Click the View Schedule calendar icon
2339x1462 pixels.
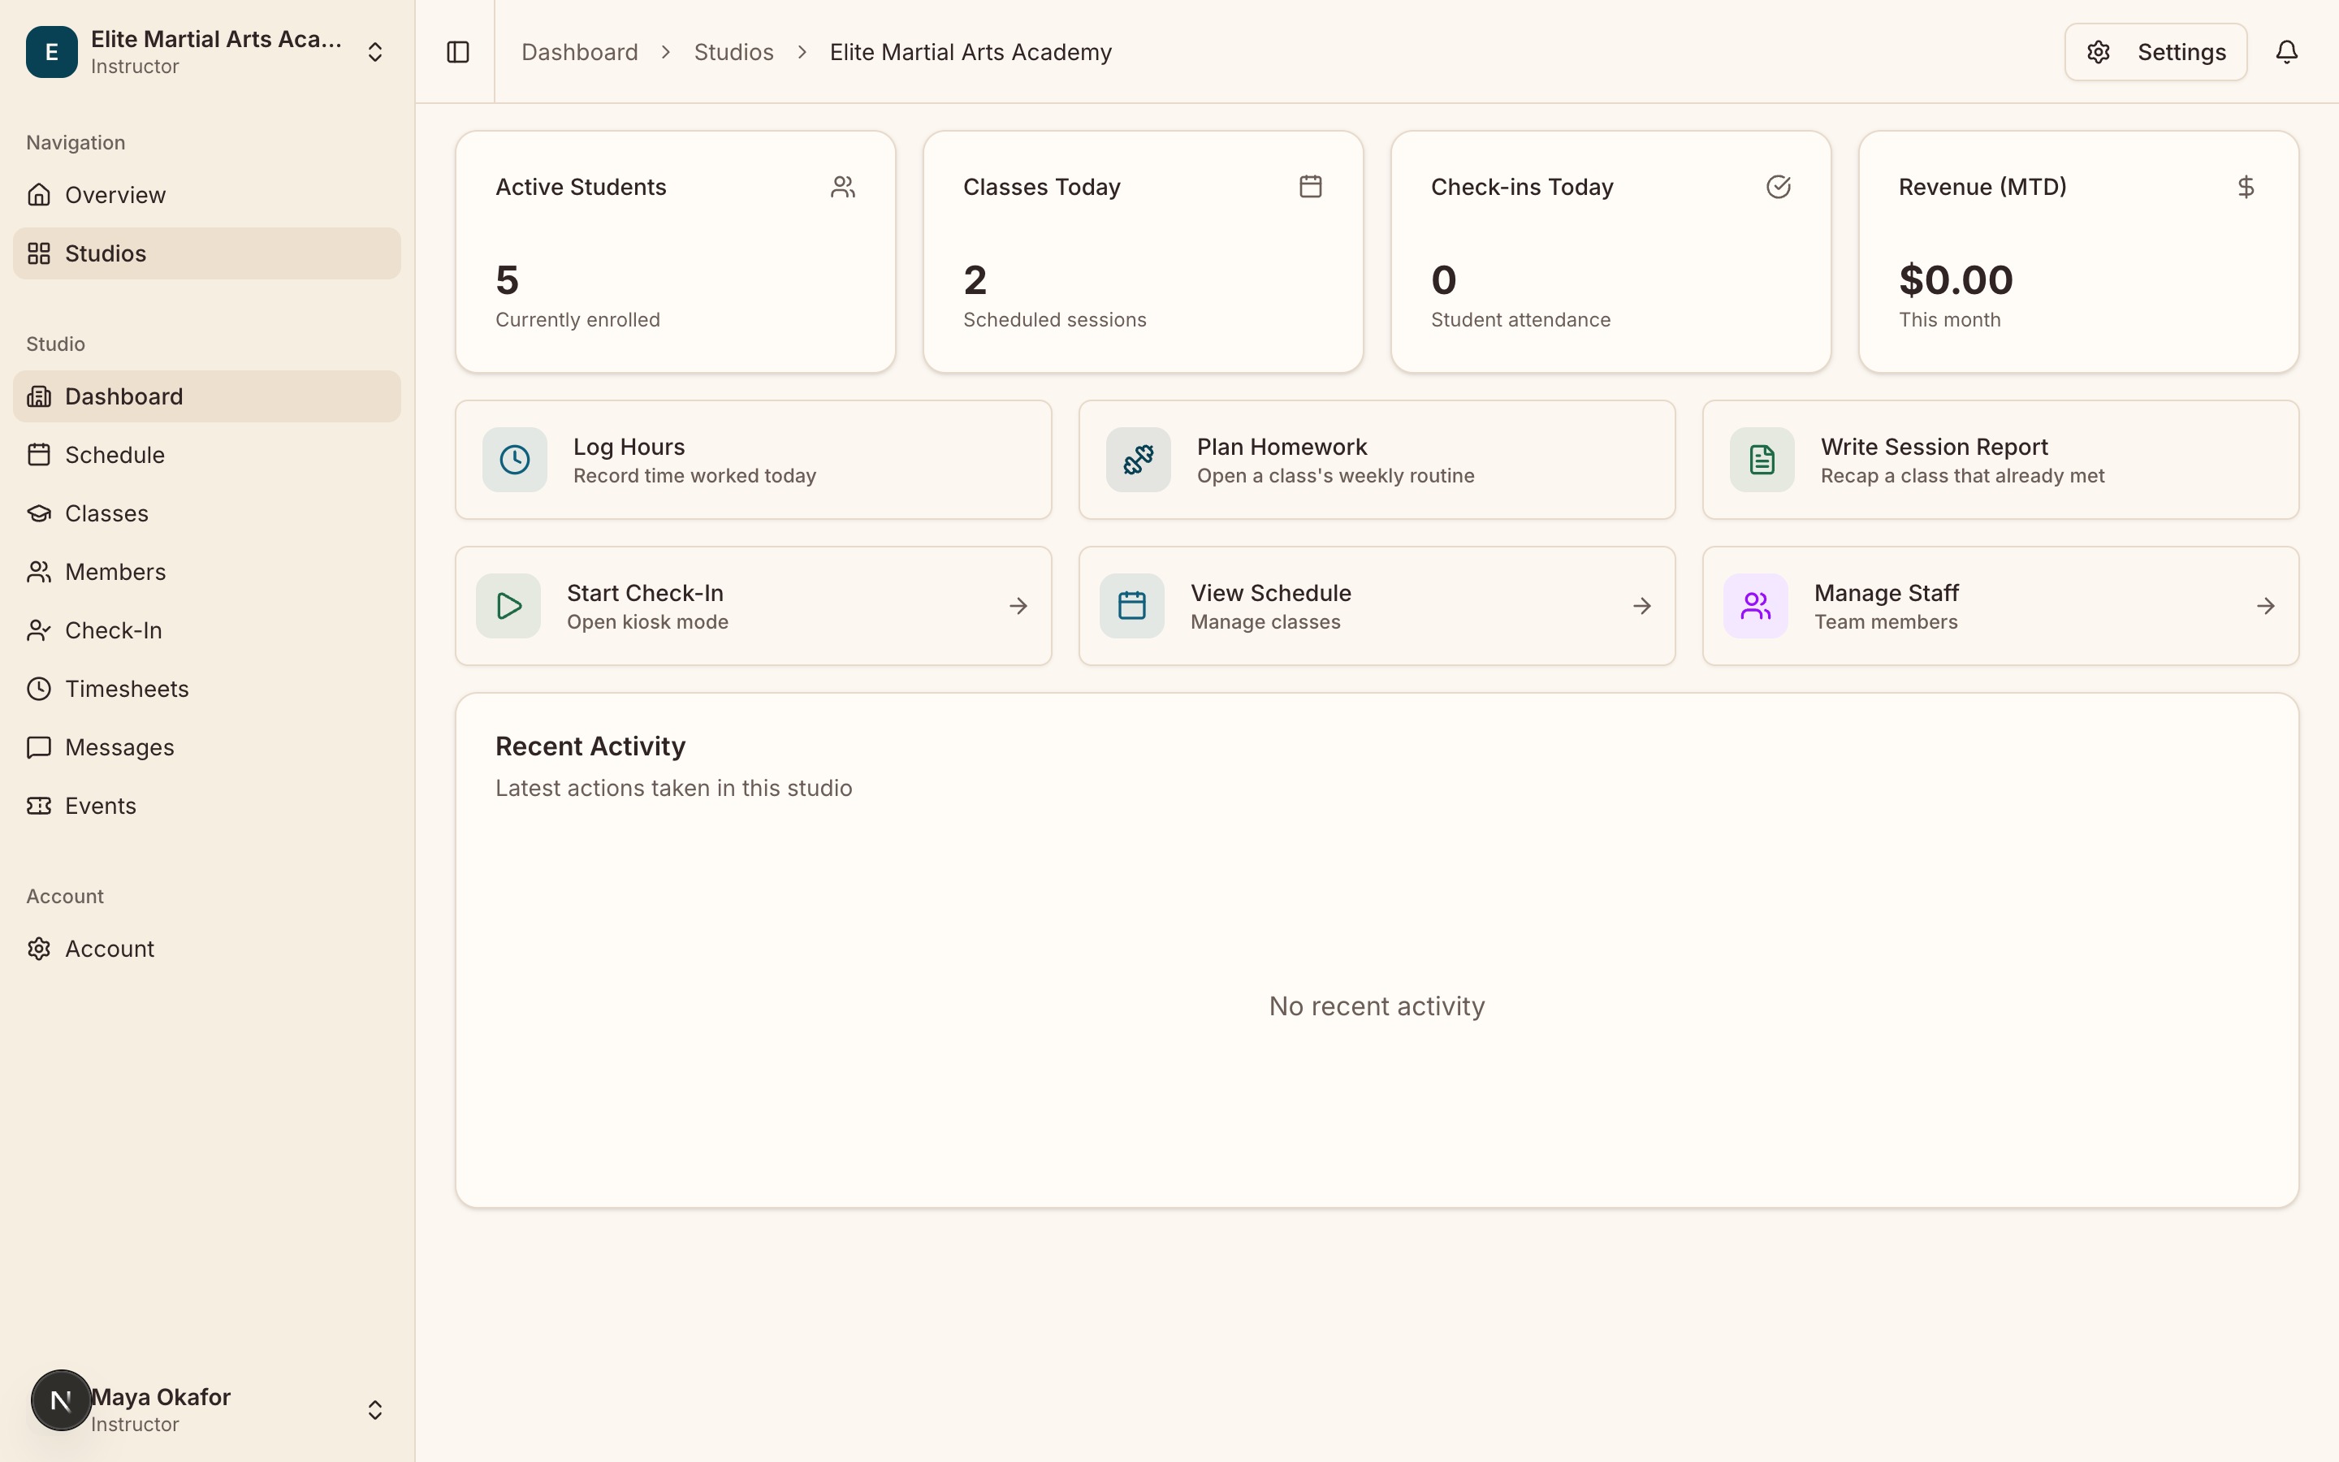coord(1132,606)
